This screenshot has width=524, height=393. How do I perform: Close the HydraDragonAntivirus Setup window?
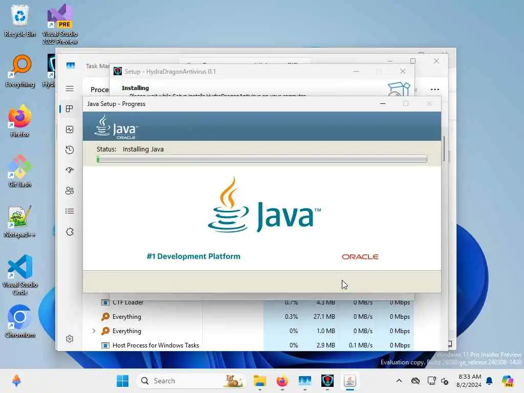coord(403,71)
